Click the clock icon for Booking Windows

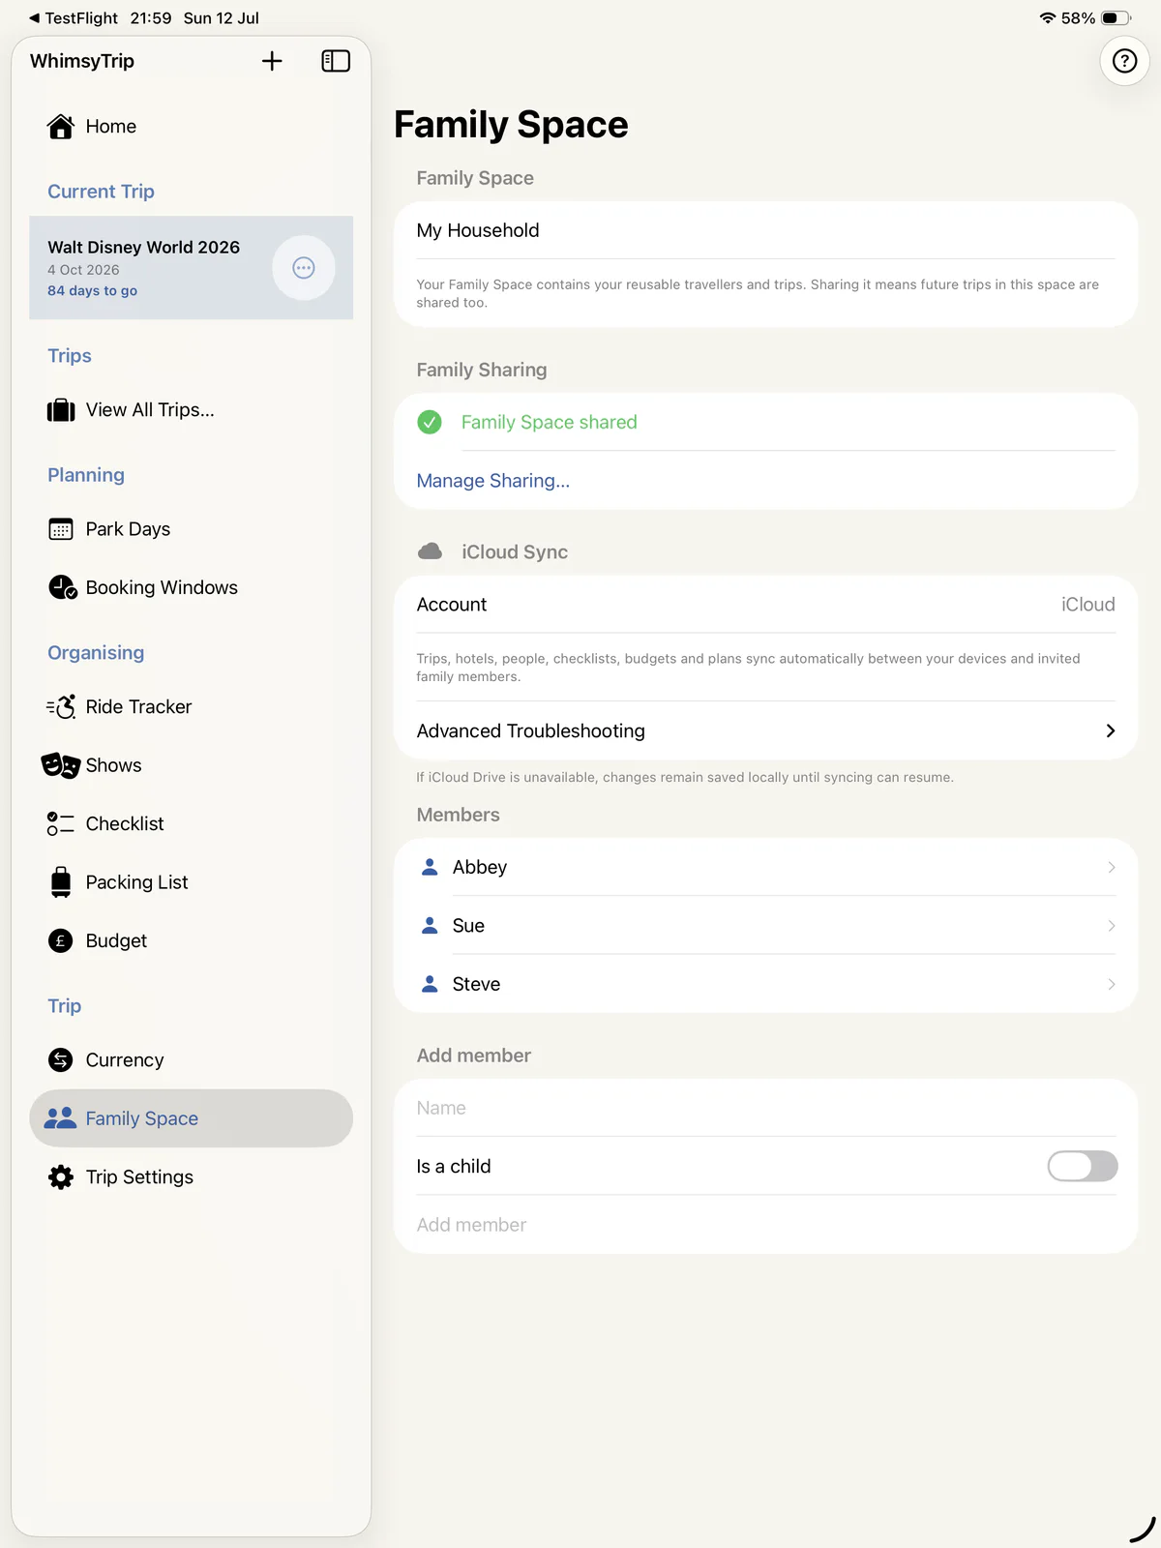[63, 587]
